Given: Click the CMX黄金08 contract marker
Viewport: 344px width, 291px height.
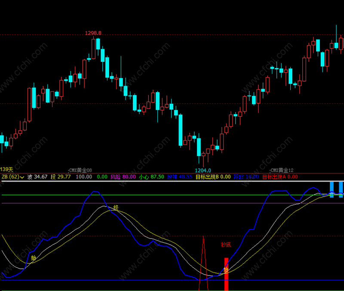Looking at the screenshot, I should coord(80,170).
